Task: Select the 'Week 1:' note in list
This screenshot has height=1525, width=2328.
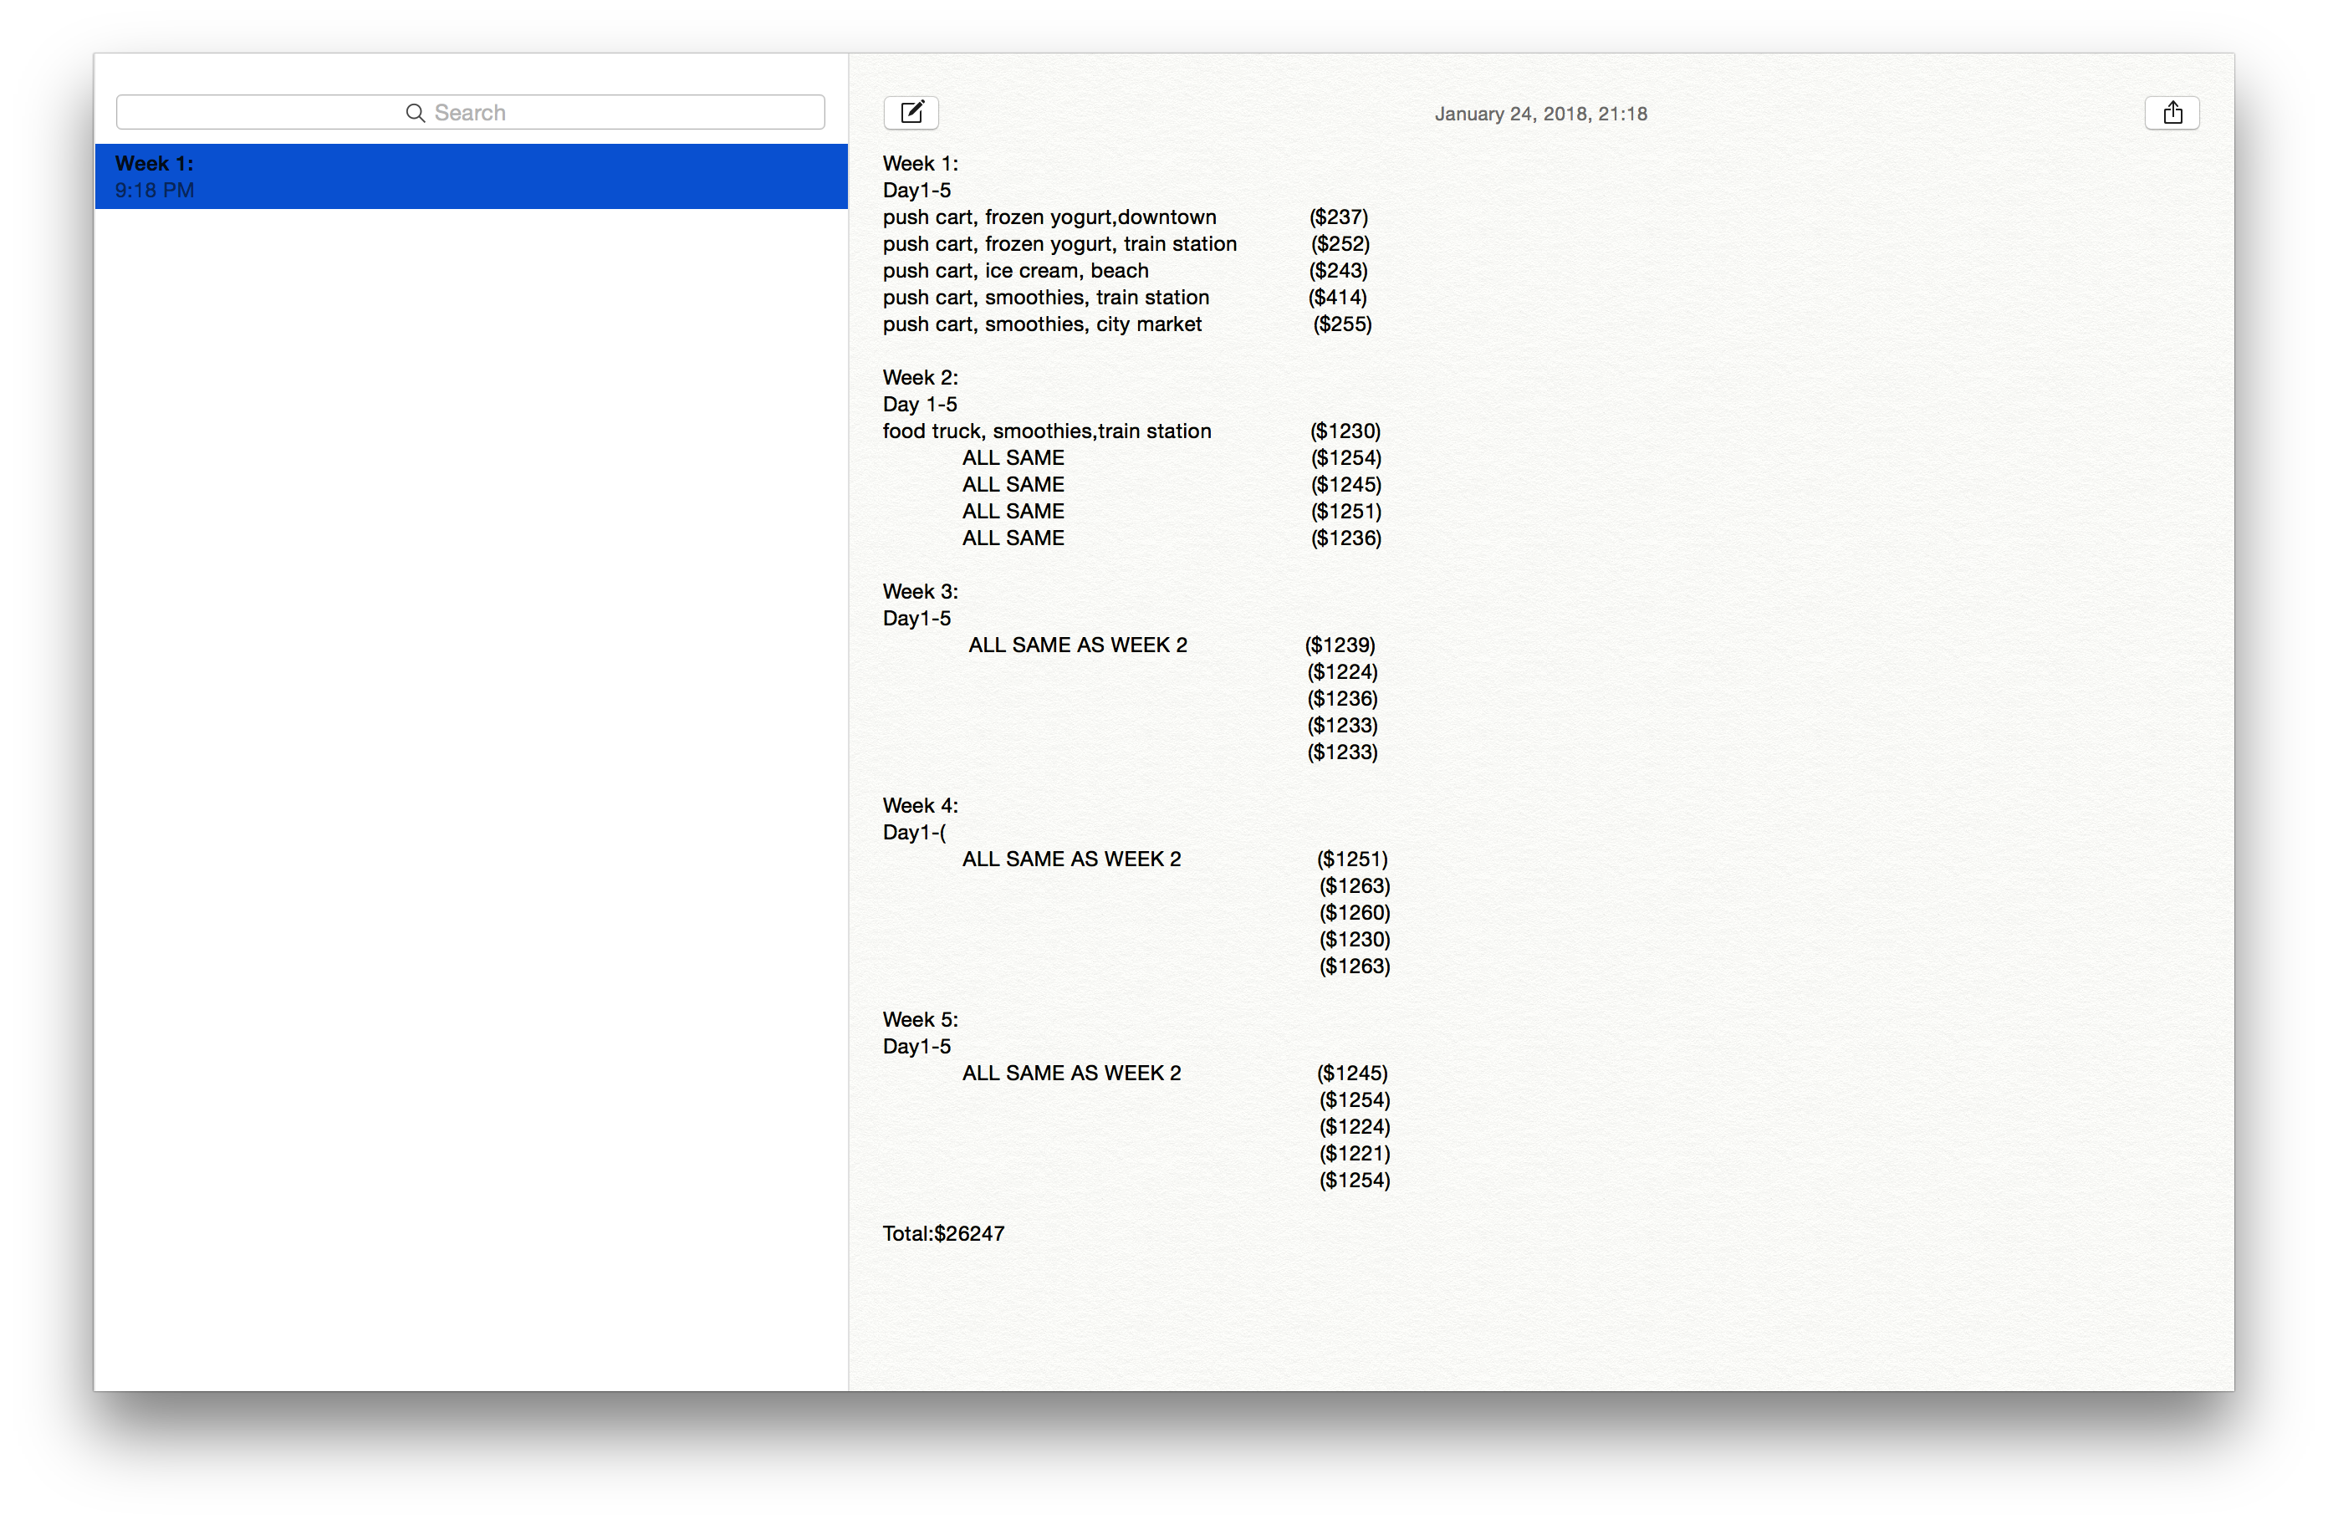Action: pos(471,176)
